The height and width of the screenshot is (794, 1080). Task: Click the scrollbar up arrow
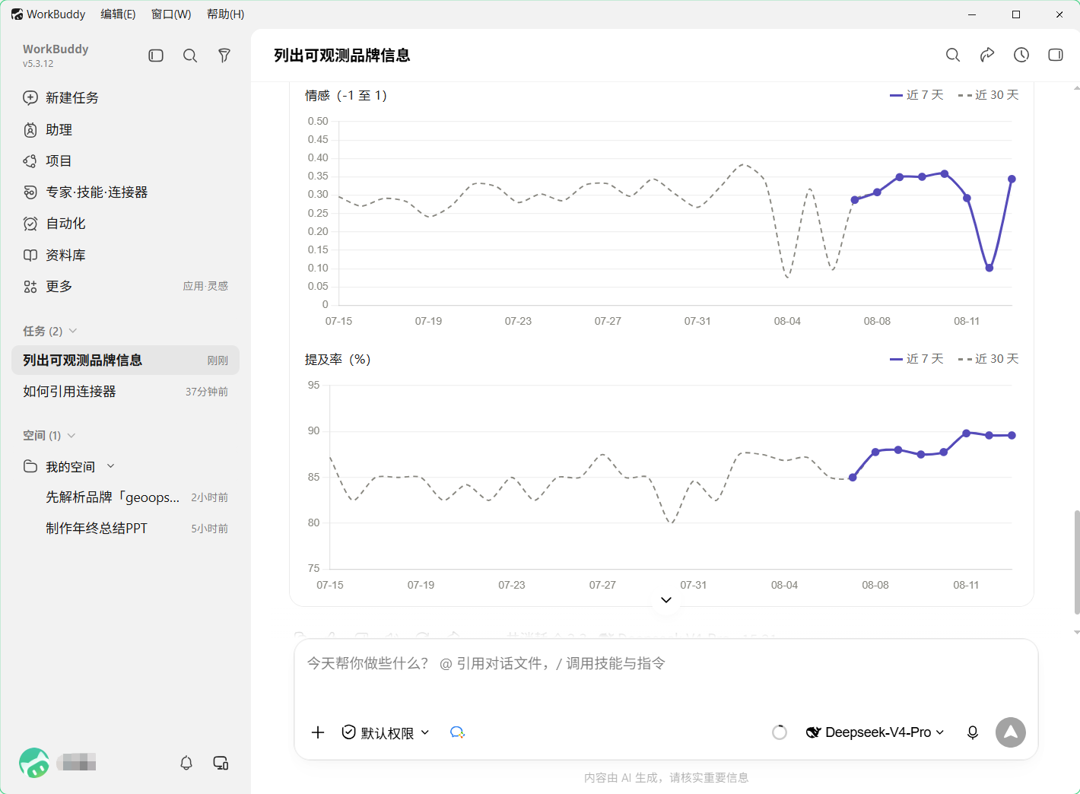[x=1076, y=88]
